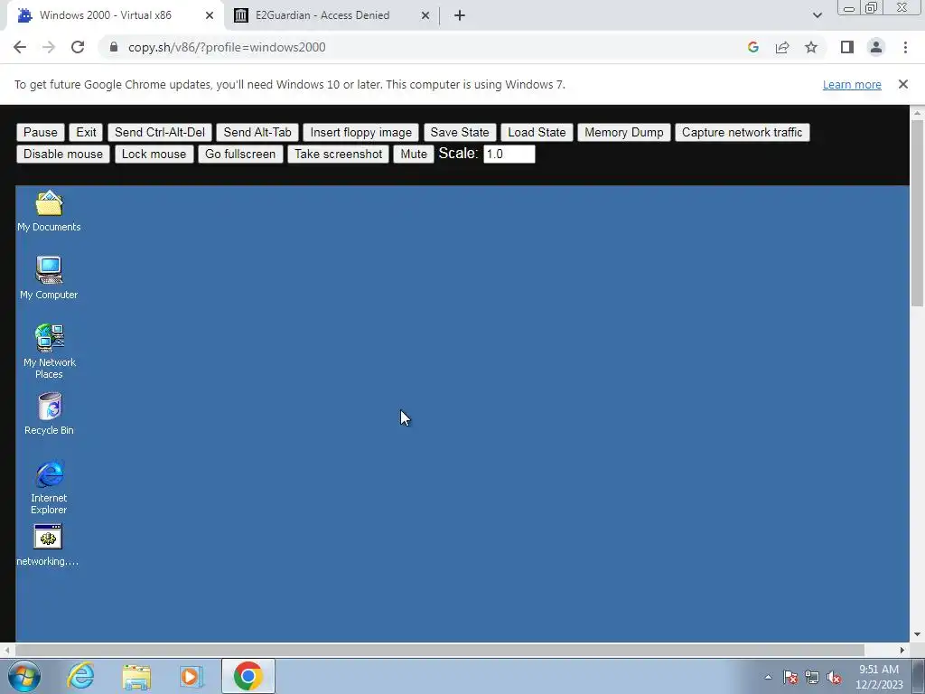Click the Lock mouse button
Viewport: 925px width, 694px height.
point(154,154)
